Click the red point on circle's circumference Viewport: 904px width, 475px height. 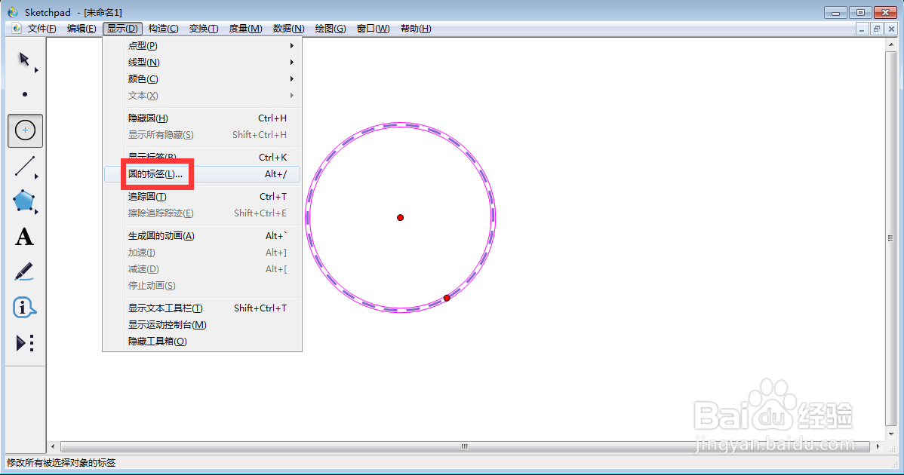coord(447,299)
